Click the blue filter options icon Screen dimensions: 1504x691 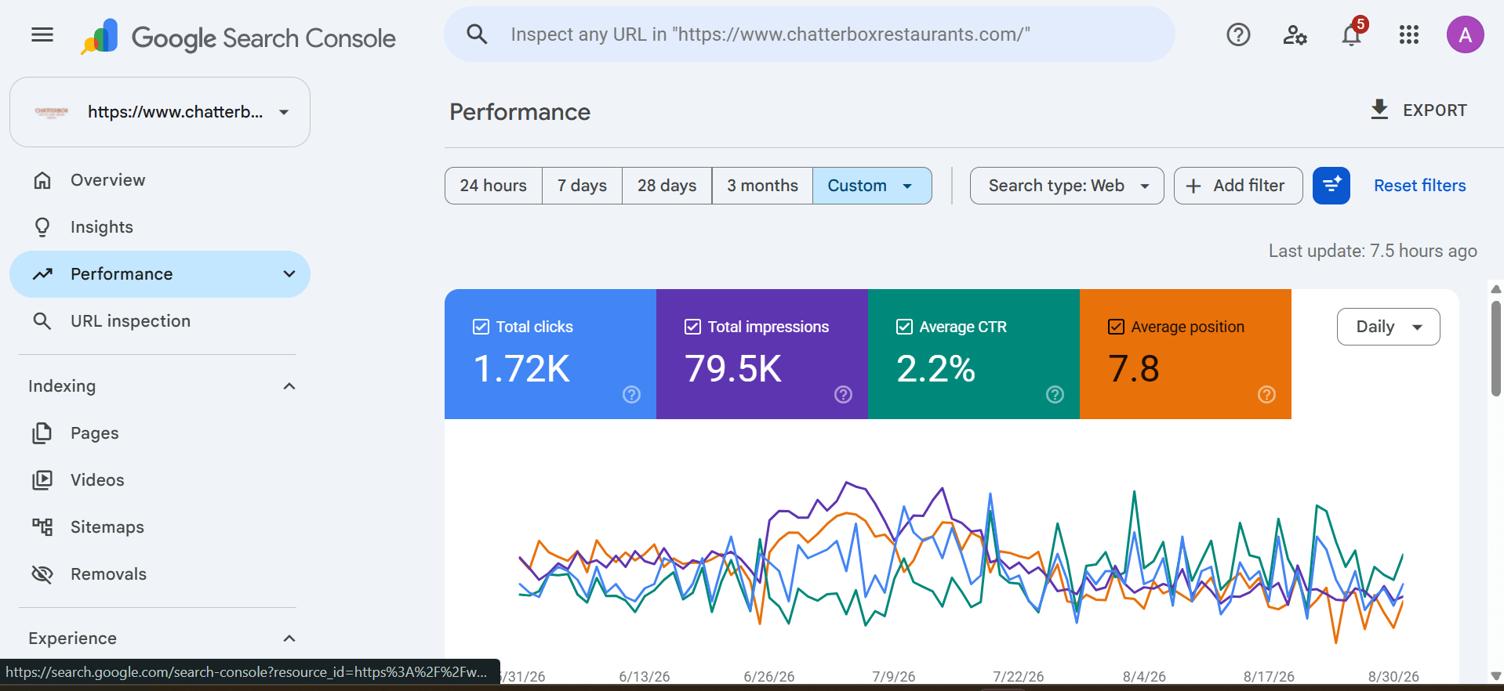click(x=1331, y=186)
